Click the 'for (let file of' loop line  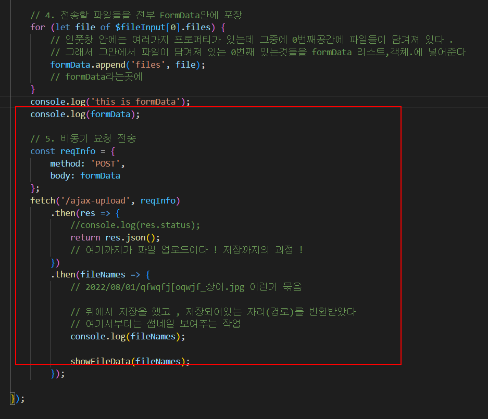[x=128, y=28]
